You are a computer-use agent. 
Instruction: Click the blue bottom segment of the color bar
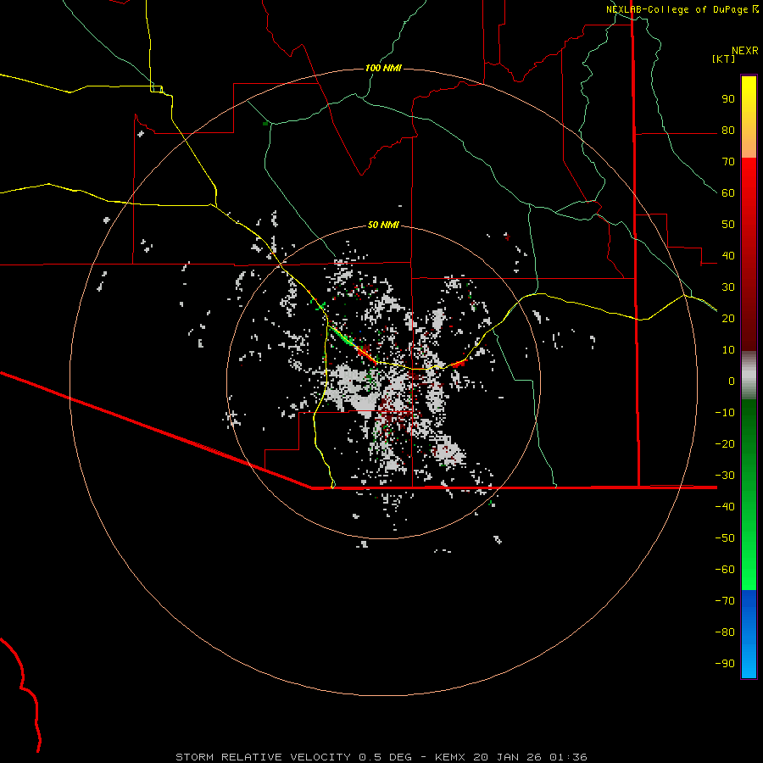(749, 633)
